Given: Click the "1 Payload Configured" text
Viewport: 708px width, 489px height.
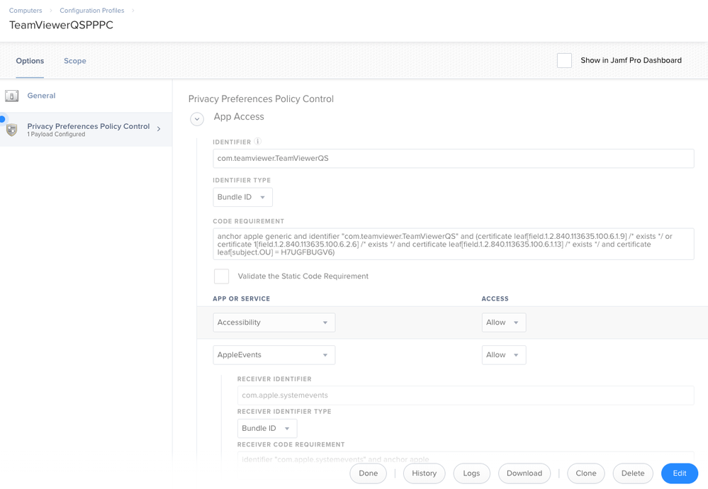Looking at the screenshot, I should tap(56, 135).
